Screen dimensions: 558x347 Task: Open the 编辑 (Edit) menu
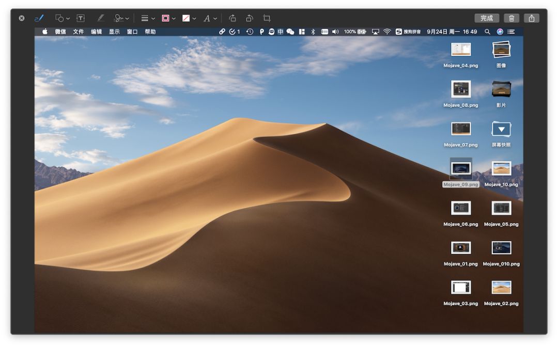click(x=97, y=31)
